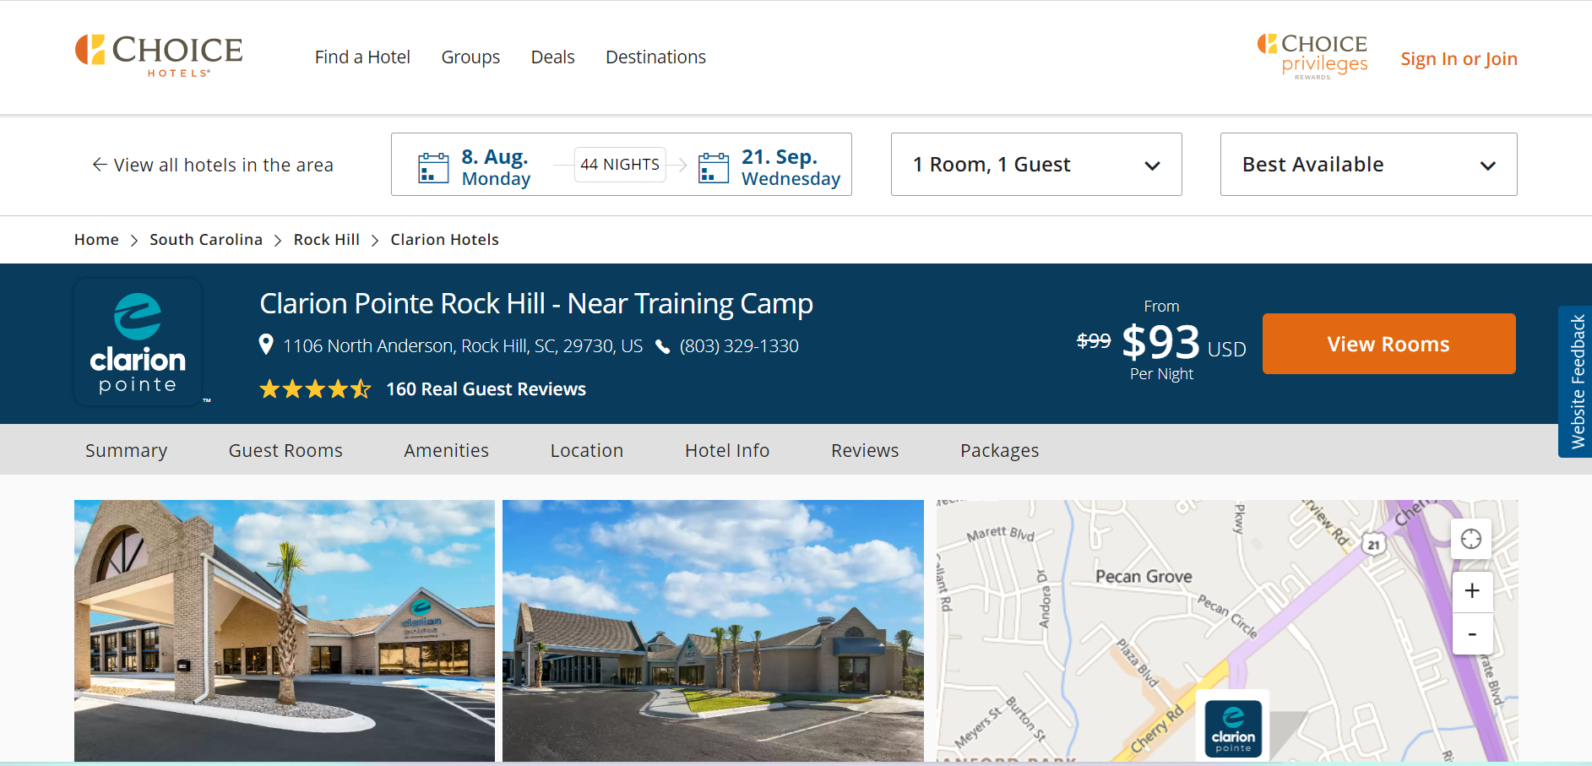This screenshot has height=766, width=1592.
Task: Open the Amenities tab
Action: (446, 451)
